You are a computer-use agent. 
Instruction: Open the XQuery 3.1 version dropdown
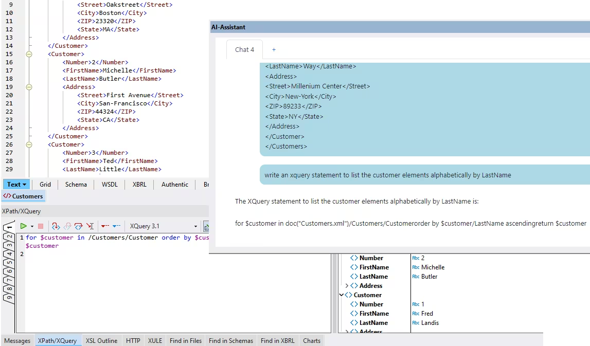click(x=195, y=226)
